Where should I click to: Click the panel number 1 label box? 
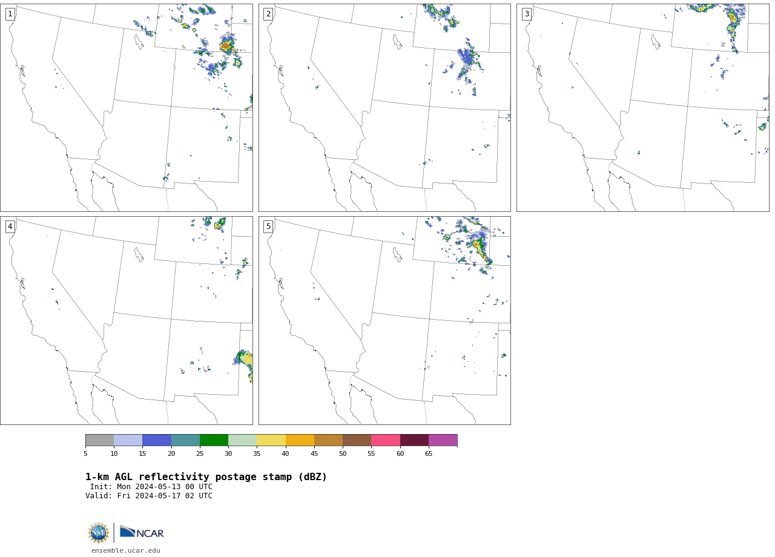pyautogui.click(x=10, y=14)
